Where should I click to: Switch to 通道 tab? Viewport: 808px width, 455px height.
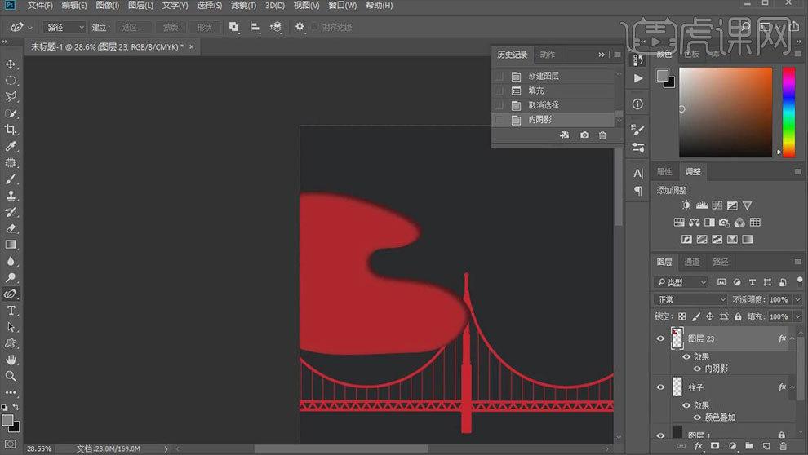click(x=691, y=262)
